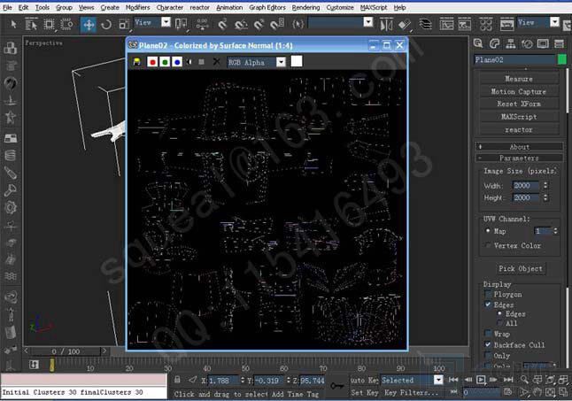572x401 pixels.
Task: Open the MAXScript menu
Action: click(374, 7)
